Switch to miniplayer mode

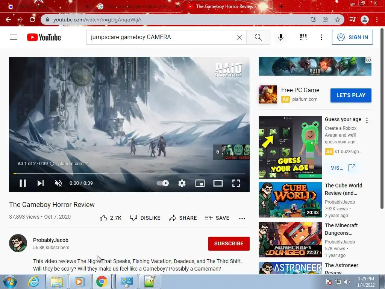tap(200, 183)
